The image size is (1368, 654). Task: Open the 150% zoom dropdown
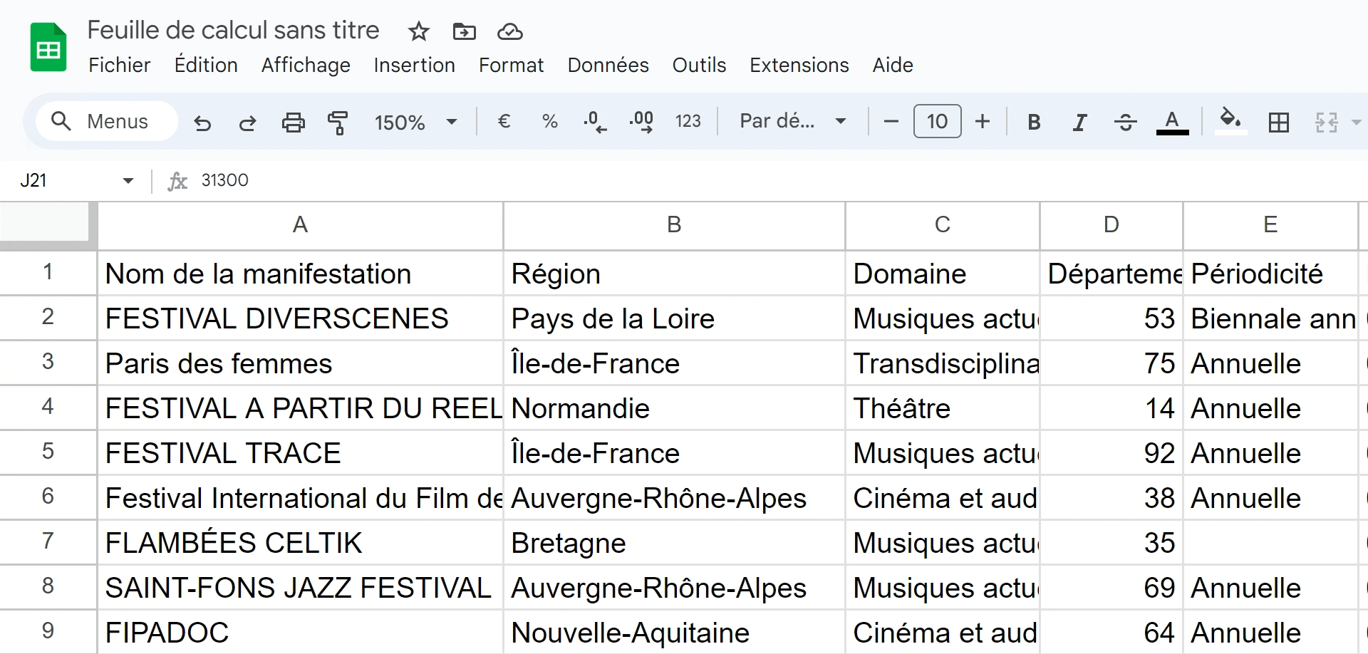(x=415, y=122)
